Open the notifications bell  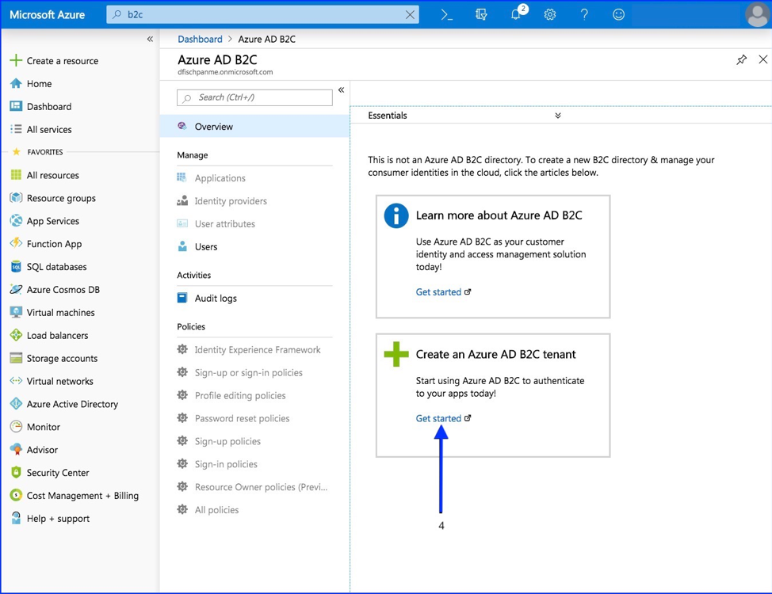516,14
